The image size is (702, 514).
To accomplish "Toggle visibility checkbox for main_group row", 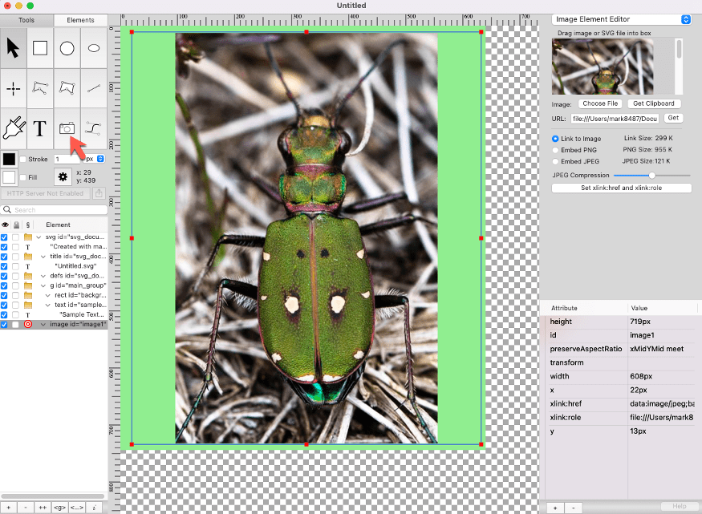I will (4, 285).
